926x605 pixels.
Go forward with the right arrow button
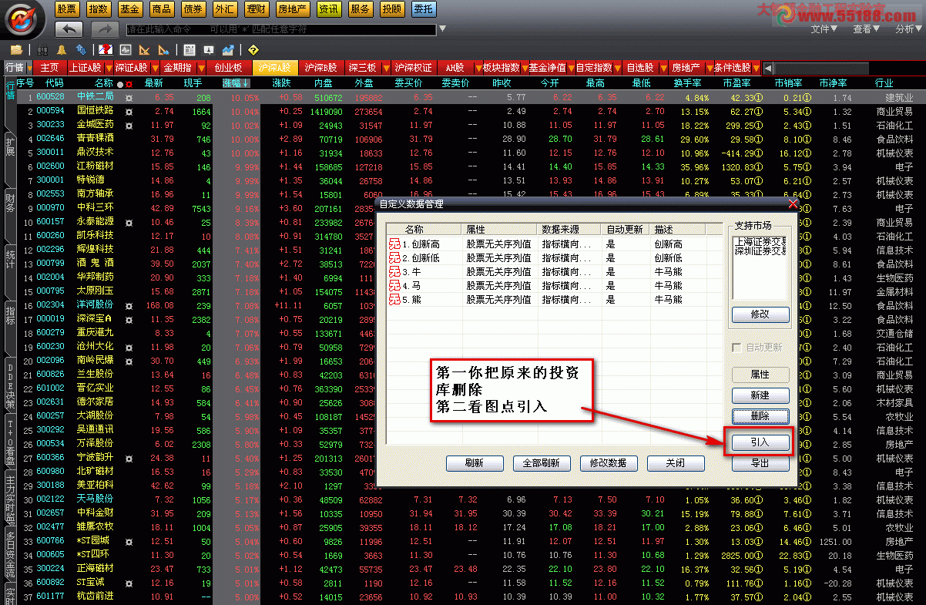pyautogui.click(x=104, y=29)
